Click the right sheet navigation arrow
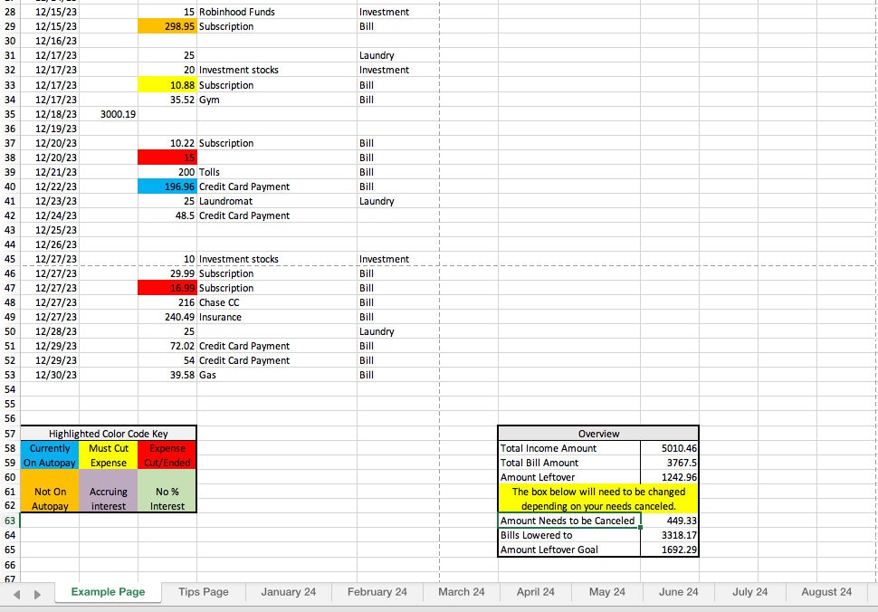This screenshot has width=878, height=612. tap(38, 591)
